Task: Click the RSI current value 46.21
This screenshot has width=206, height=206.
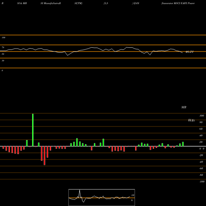Action: [x=190, y=52]
